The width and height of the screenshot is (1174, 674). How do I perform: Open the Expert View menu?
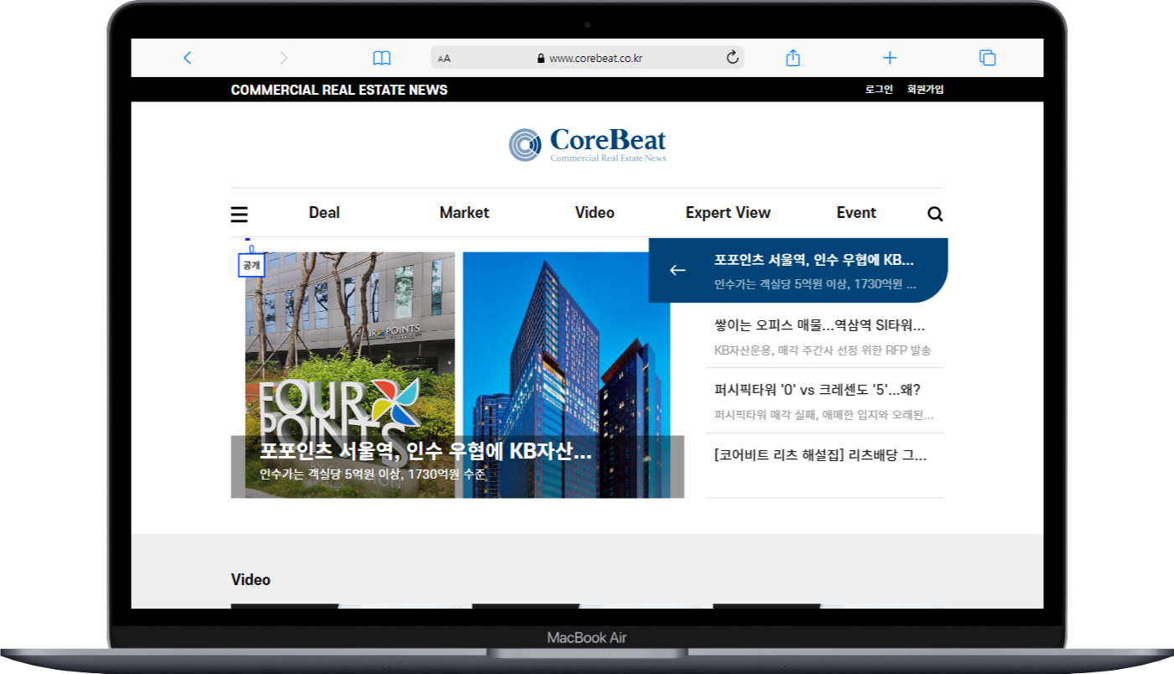(x=728, y=213)
